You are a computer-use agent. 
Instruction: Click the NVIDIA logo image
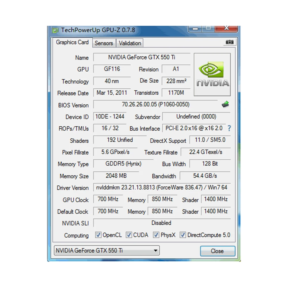click(x=212, y=75)
